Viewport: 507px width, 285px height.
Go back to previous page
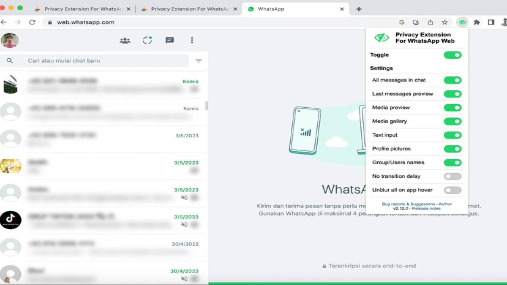4,22
